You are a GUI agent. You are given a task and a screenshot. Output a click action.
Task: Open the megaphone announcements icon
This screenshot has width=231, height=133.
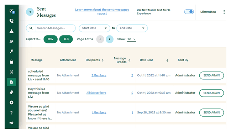tap(11, 123)
